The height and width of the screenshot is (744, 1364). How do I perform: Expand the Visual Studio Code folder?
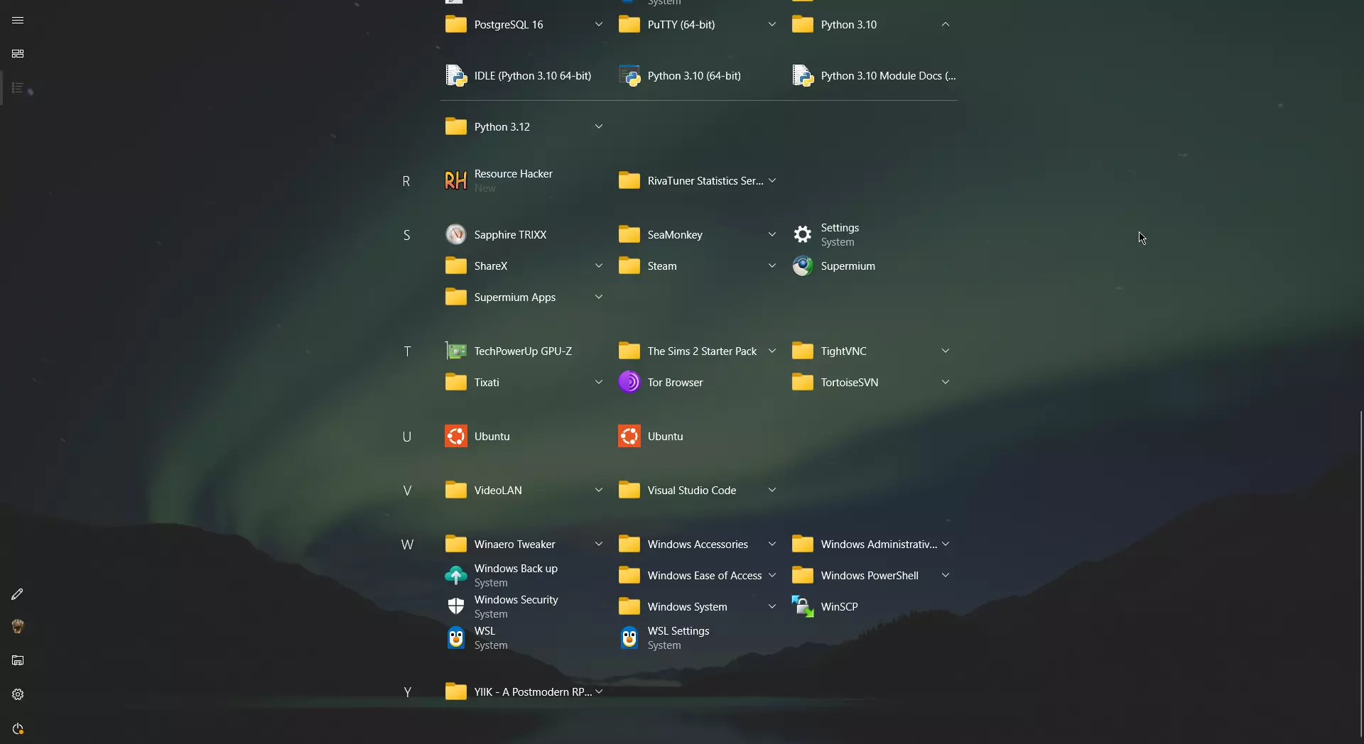tap(698, 490)
